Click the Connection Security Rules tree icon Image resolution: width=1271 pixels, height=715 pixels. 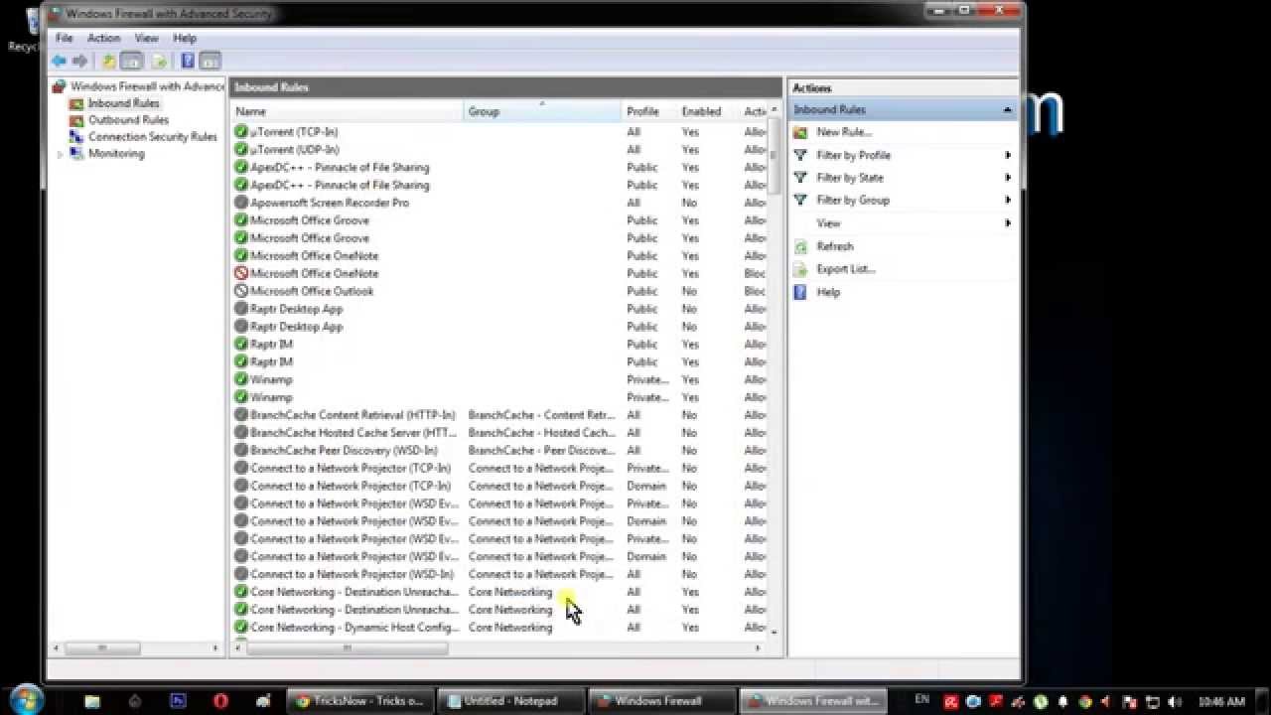tap(76, 137)
